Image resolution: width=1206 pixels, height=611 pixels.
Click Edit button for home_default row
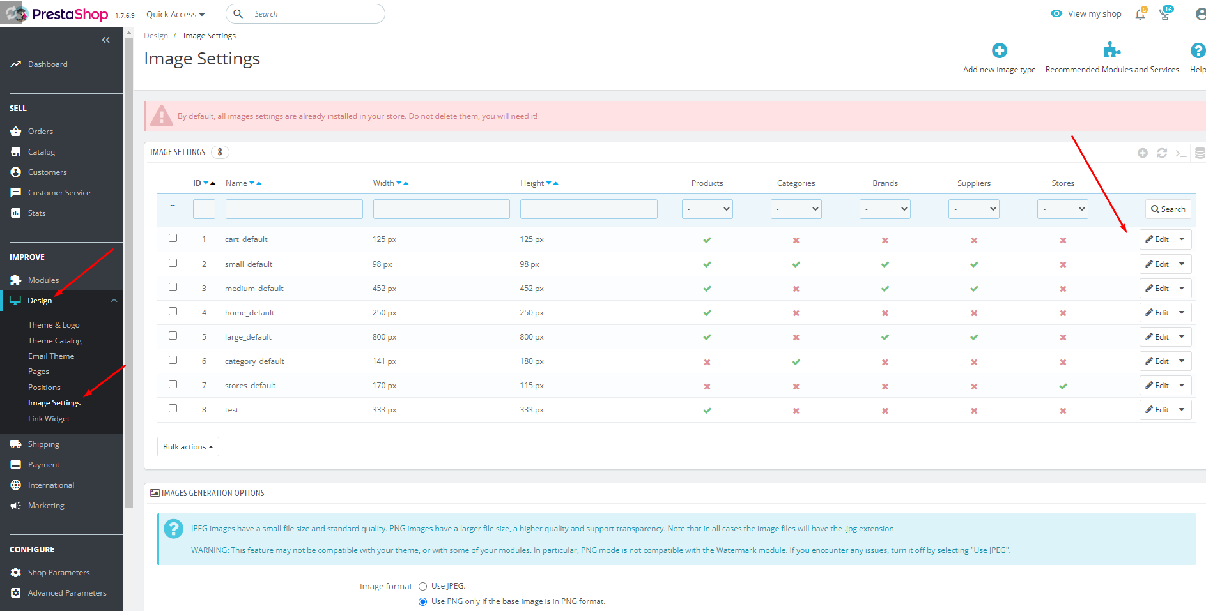click(1157, 313)
